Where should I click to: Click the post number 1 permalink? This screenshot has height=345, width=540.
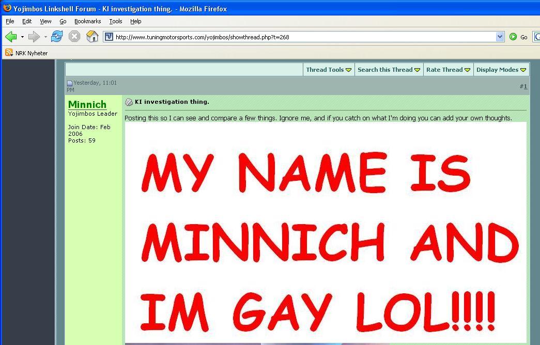(524, 86)
